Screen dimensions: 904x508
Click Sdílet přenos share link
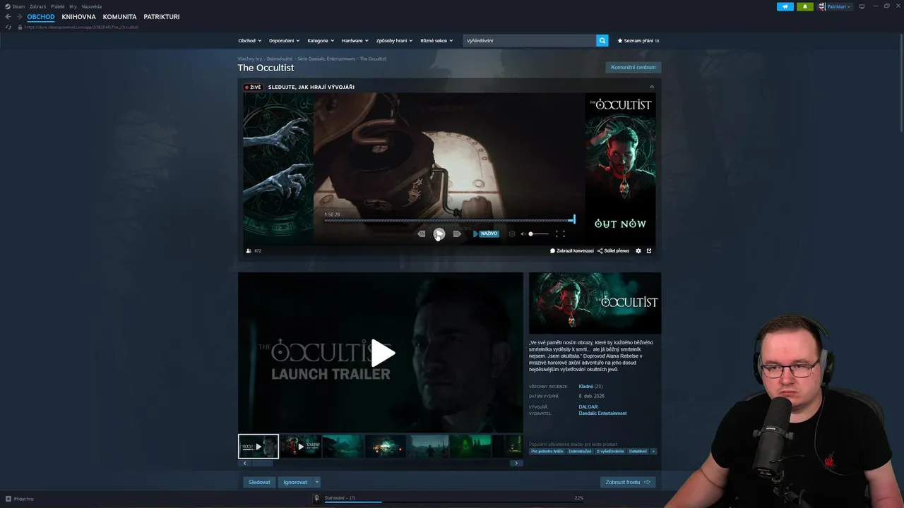pos(613,250)
